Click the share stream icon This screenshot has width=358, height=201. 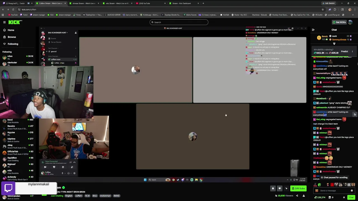(x=297, y=196)
